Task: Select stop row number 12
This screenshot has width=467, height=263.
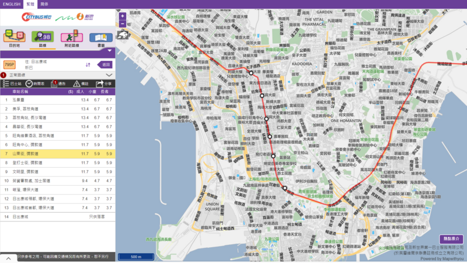Action: 58,199
